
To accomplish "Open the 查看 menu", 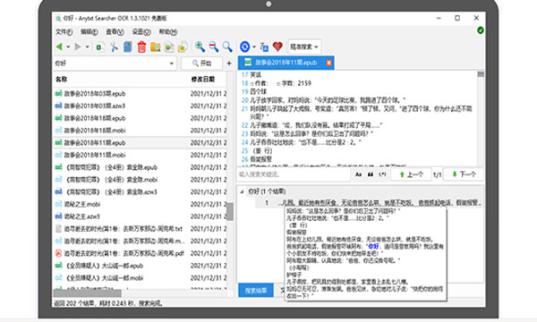I will (115, 32).
